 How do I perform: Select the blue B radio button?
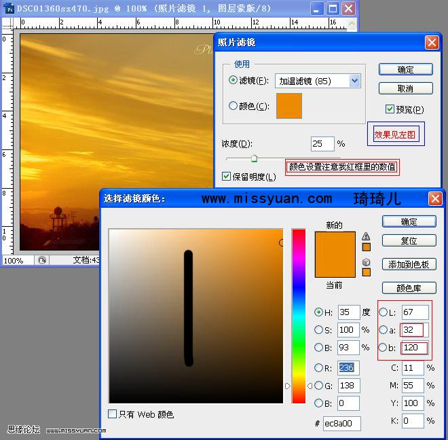point(318,403)
